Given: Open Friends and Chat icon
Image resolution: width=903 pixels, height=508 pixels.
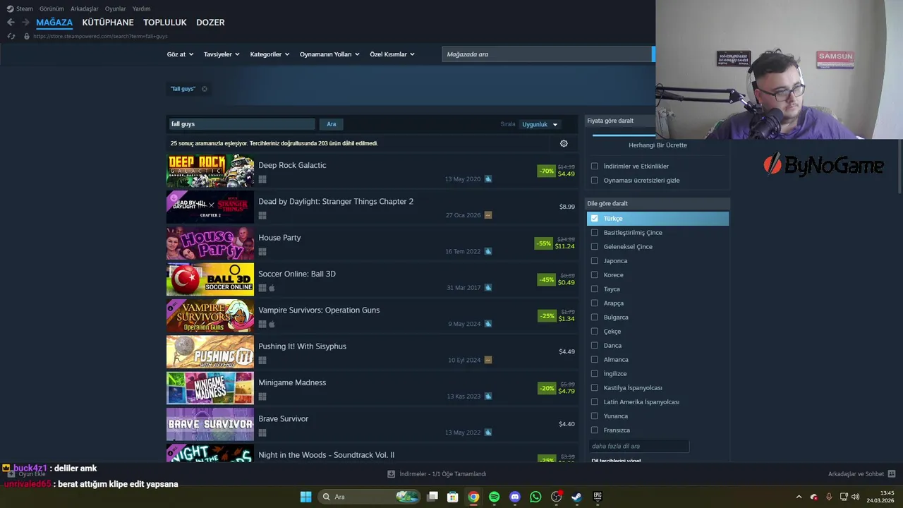Looking at the screenshot, I should 891,474.
